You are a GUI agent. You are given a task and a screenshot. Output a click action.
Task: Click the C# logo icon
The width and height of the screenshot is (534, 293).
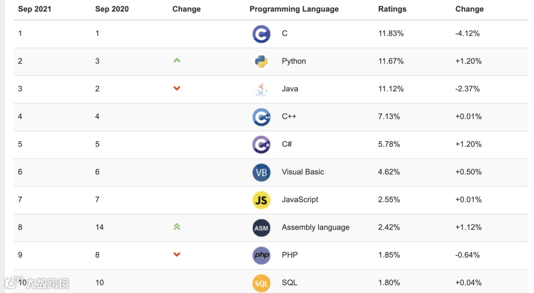(261, 144)
